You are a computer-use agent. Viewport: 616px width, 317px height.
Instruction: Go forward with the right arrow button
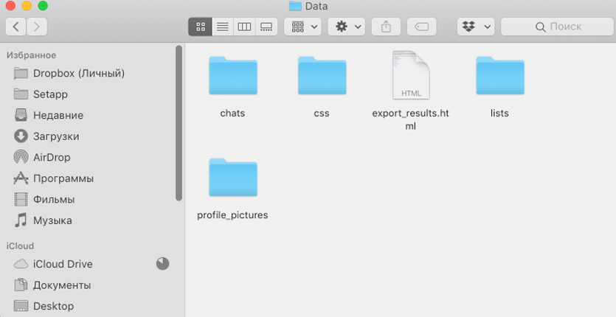coord(37,27)
